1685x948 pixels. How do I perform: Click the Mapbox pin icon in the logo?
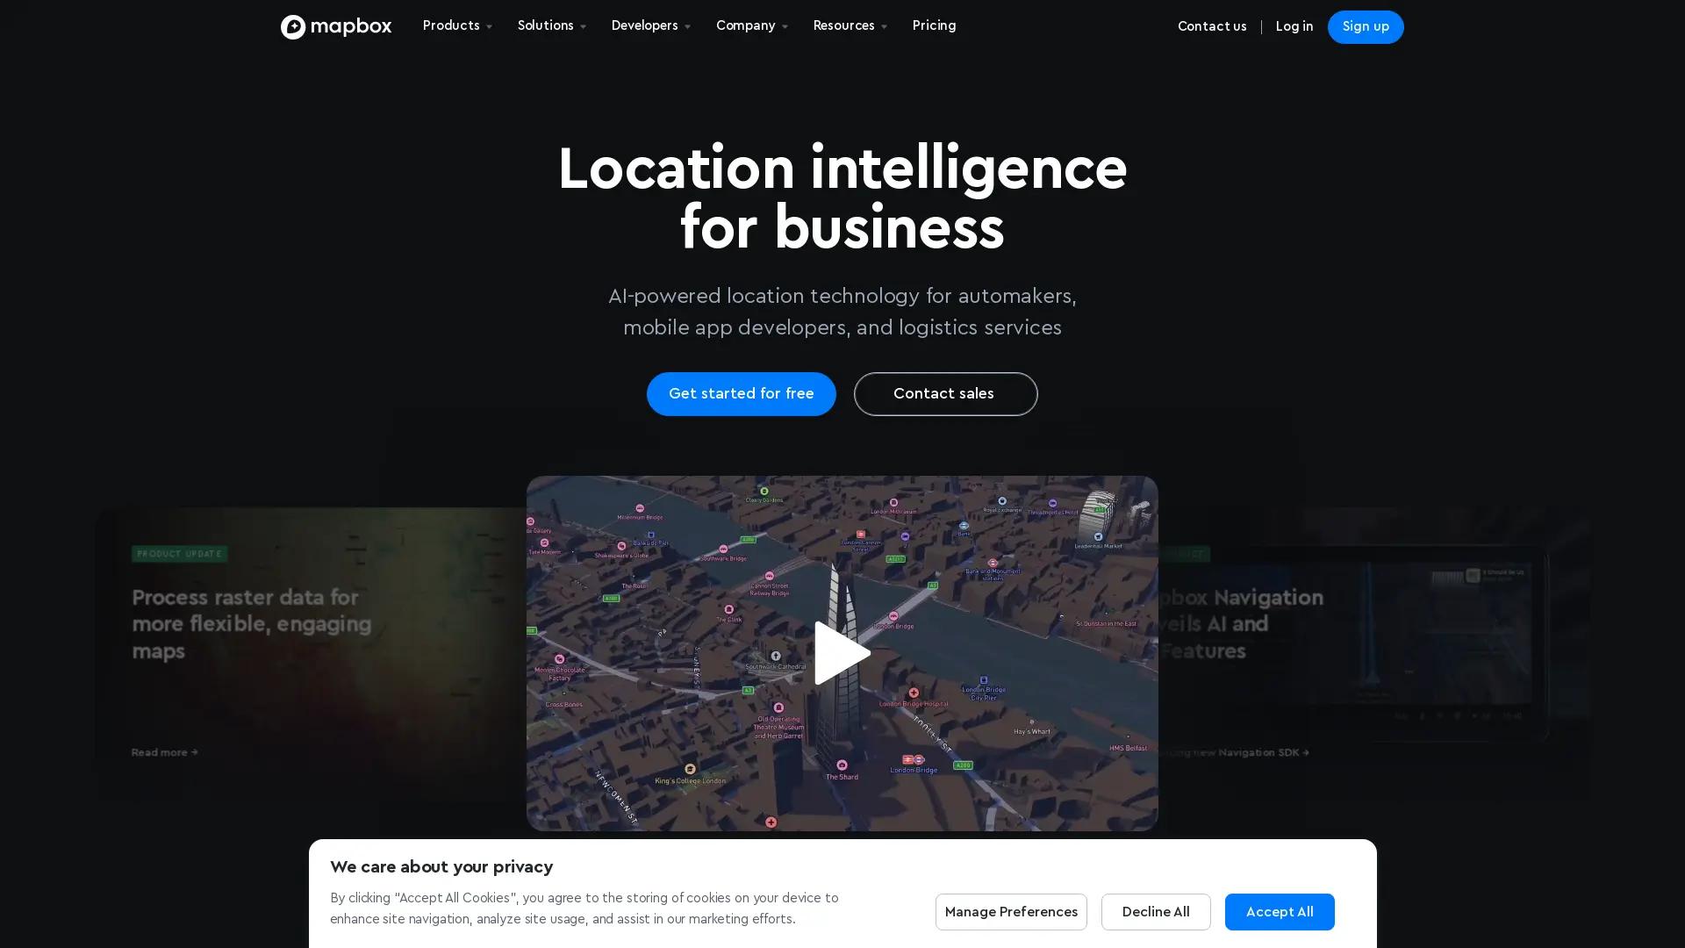point(293,26)
